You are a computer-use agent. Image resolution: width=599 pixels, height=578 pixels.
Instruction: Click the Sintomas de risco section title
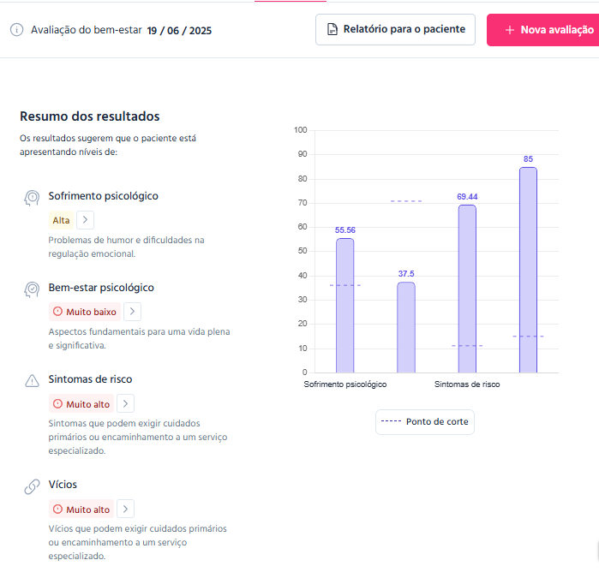click(x=90, y=379)
